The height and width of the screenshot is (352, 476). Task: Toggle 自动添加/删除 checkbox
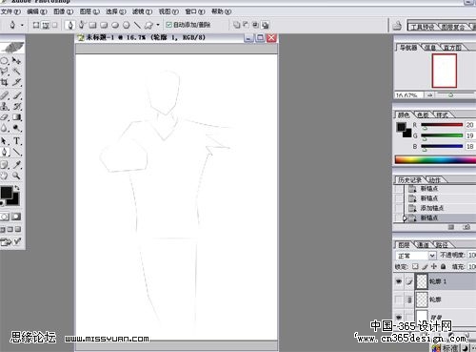[169, 25]
